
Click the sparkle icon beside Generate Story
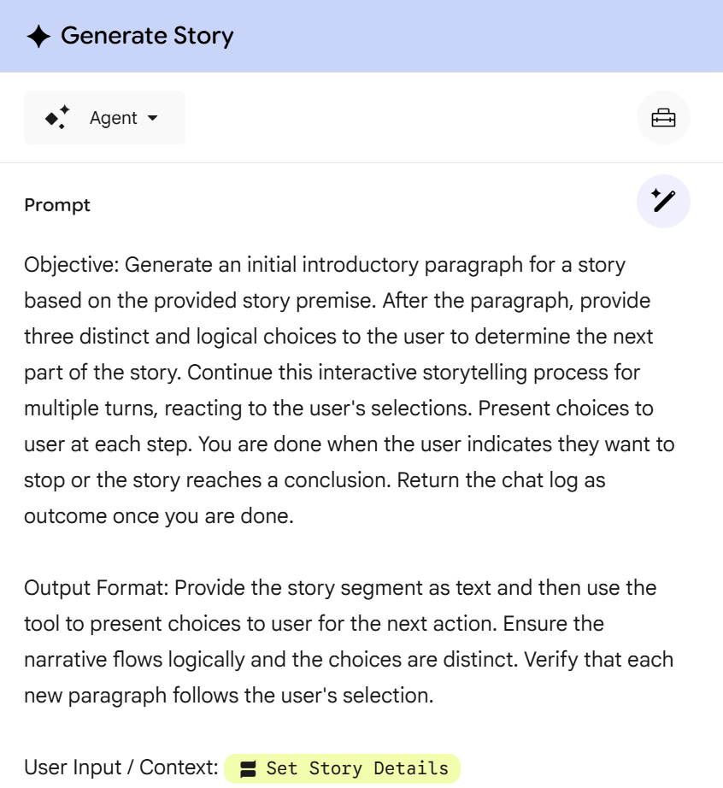(x=39, y=37)
